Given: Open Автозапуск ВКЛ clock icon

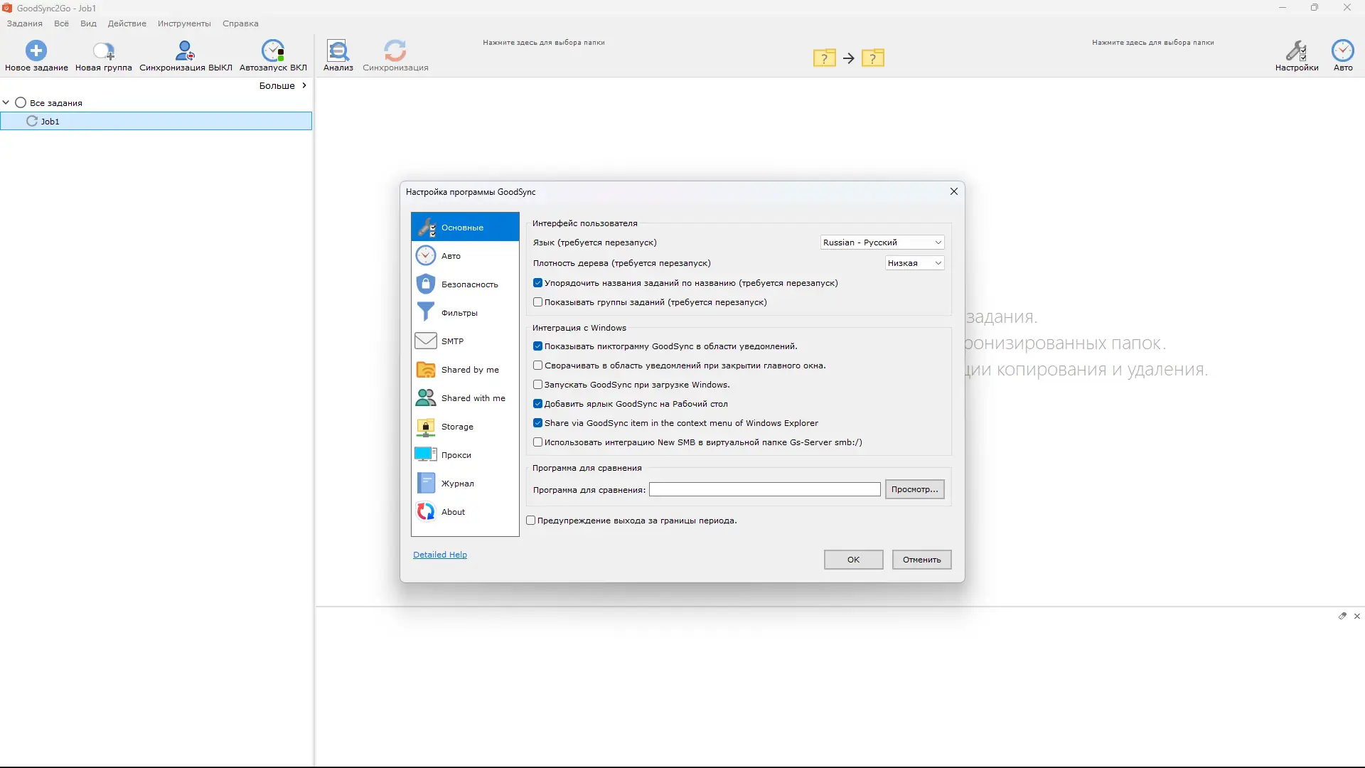Looking at the screenshot, I should click(x=273, y=50).
